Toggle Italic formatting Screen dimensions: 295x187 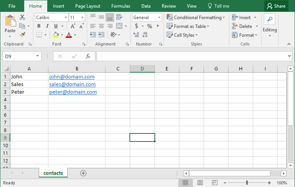click(x=47, y=26)
